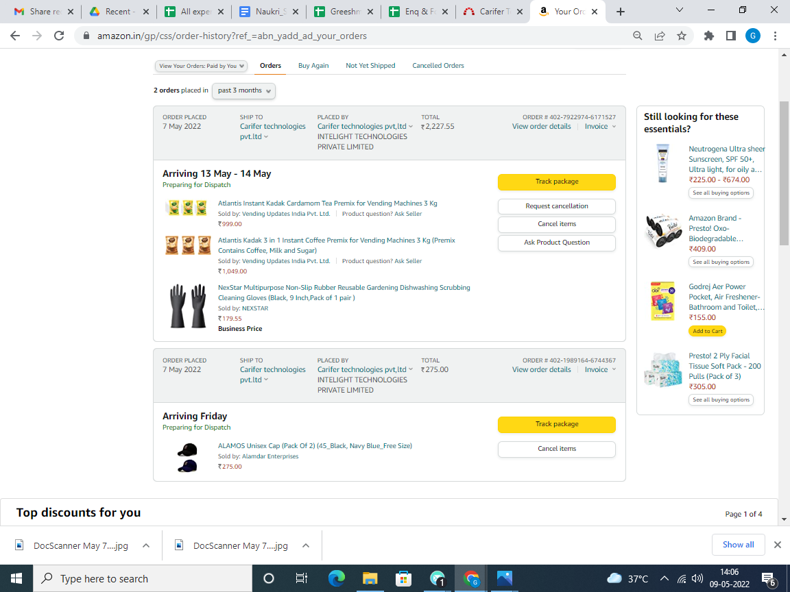Click Show all downloads
This screenshot has width=790, height=592.
[x=738, y=545]
